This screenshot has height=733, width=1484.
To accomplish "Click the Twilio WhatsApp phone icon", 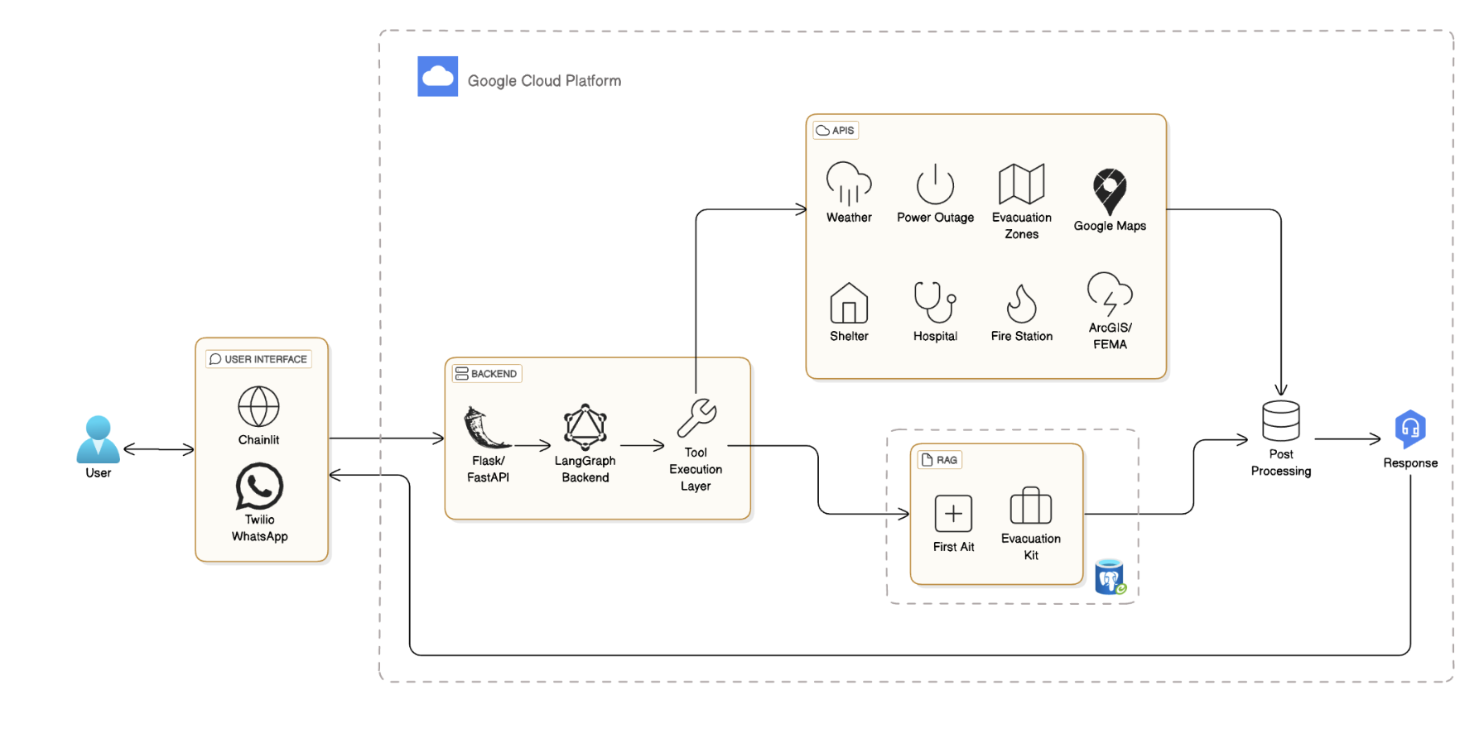I will click(x=259, y=486).
